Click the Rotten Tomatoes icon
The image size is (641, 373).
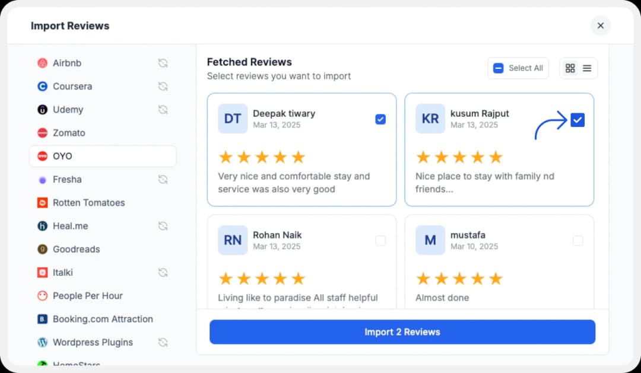click(x=42, y=202)
